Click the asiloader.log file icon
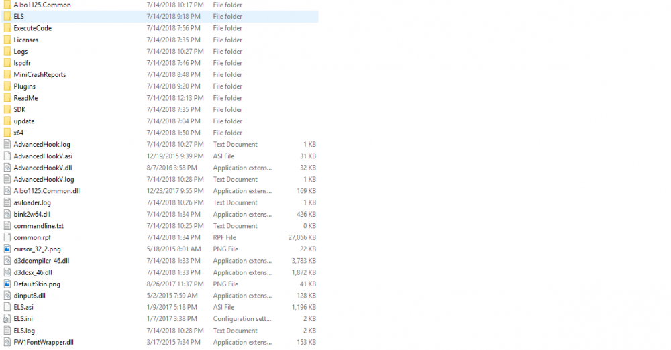Screen dimensions: 671x350 (x=7, y=202)
